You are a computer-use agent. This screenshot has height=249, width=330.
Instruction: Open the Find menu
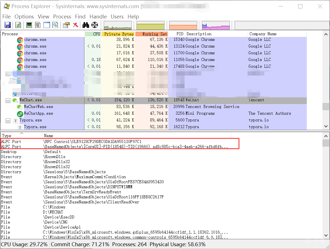pyautogui.click(x=80, y=17)
